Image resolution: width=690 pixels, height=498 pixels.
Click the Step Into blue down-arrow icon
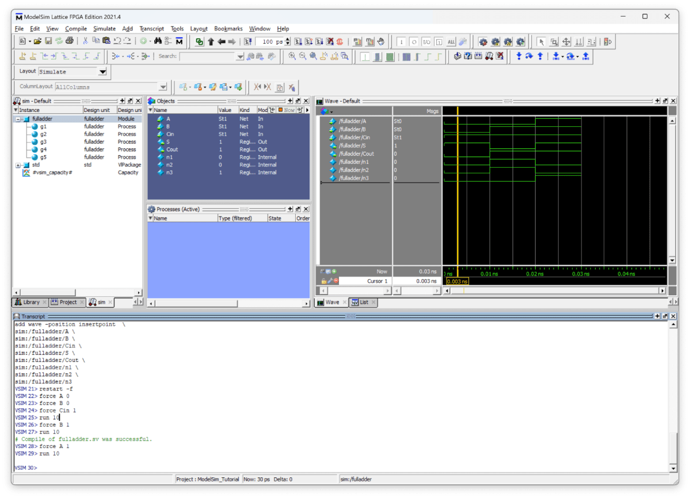point(519,56)
